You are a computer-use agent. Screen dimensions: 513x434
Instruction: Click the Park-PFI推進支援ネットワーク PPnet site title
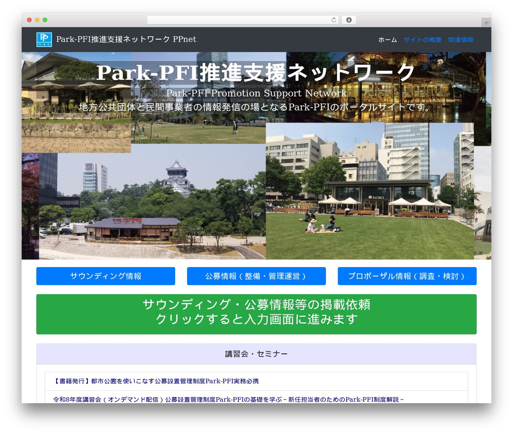tap(126, 39)
